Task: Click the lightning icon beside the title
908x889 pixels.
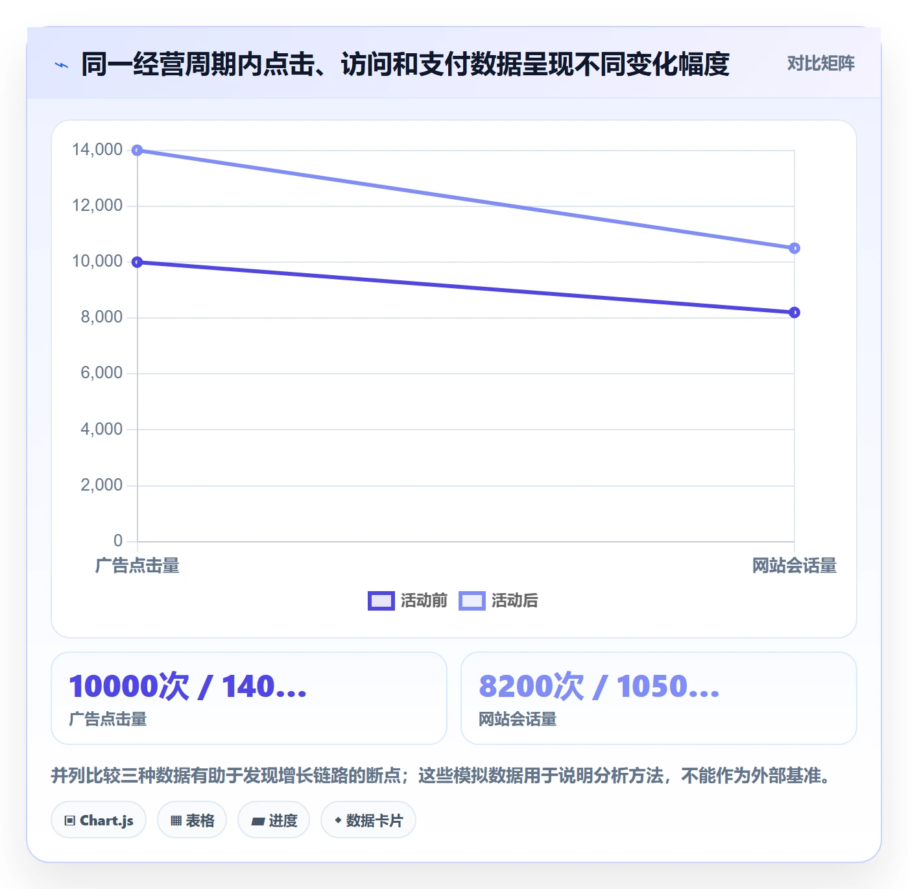Action: [62, 65]
